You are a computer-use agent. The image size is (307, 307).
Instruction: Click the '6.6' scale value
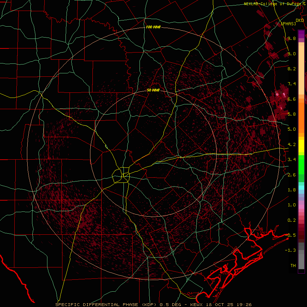pyautogui.click(x=292, y=99)
